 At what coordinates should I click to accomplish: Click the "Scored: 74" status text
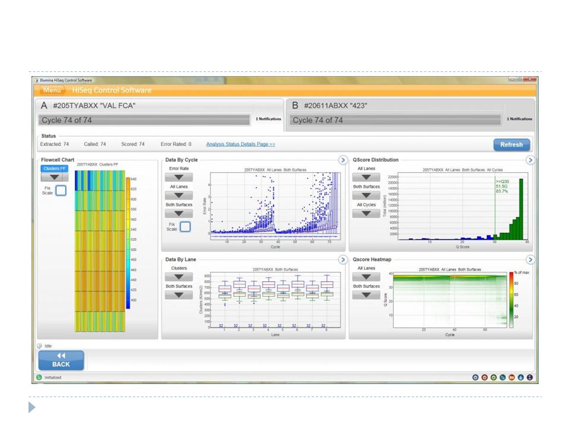point(132,144)
